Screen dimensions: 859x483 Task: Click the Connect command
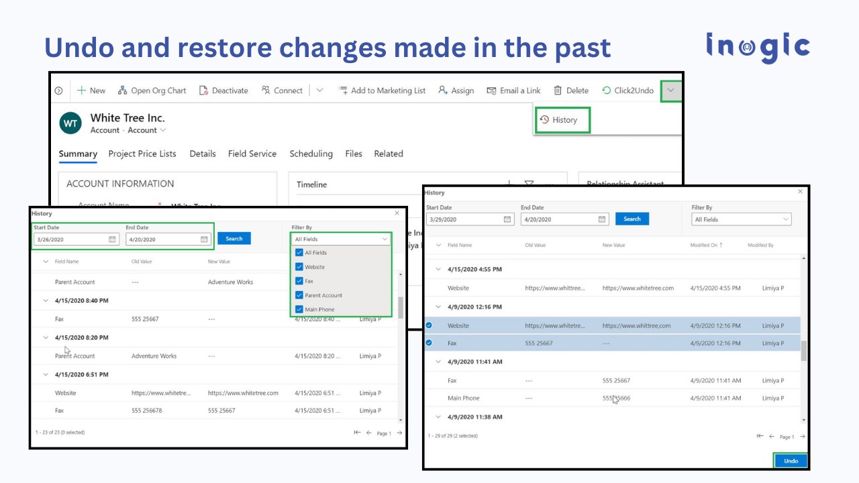click(282, 91)
